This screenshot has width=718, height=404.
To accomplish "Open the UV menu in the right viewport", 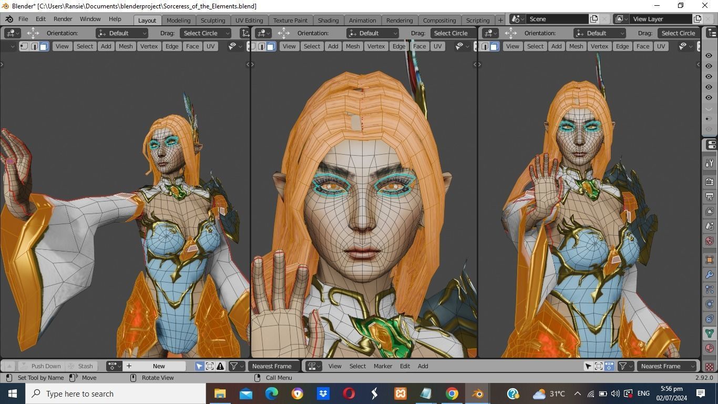I will [x=661, y=46].
